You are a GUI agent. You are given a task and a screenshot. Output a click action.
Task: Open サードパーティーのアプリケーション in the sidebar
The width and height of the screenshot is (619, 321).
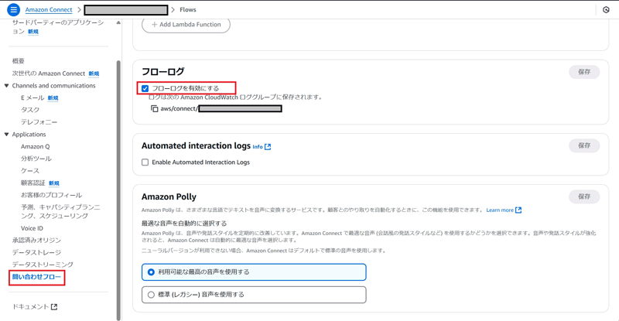coord(57,27)
